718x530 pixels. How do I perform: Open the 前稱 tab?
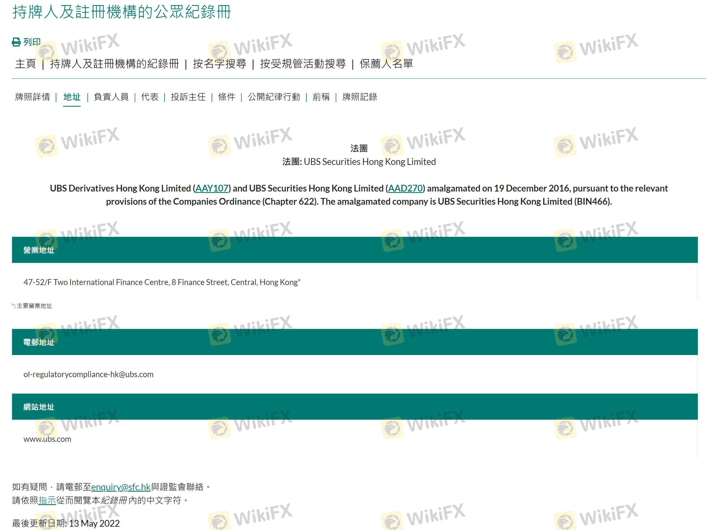coord(321,97)
